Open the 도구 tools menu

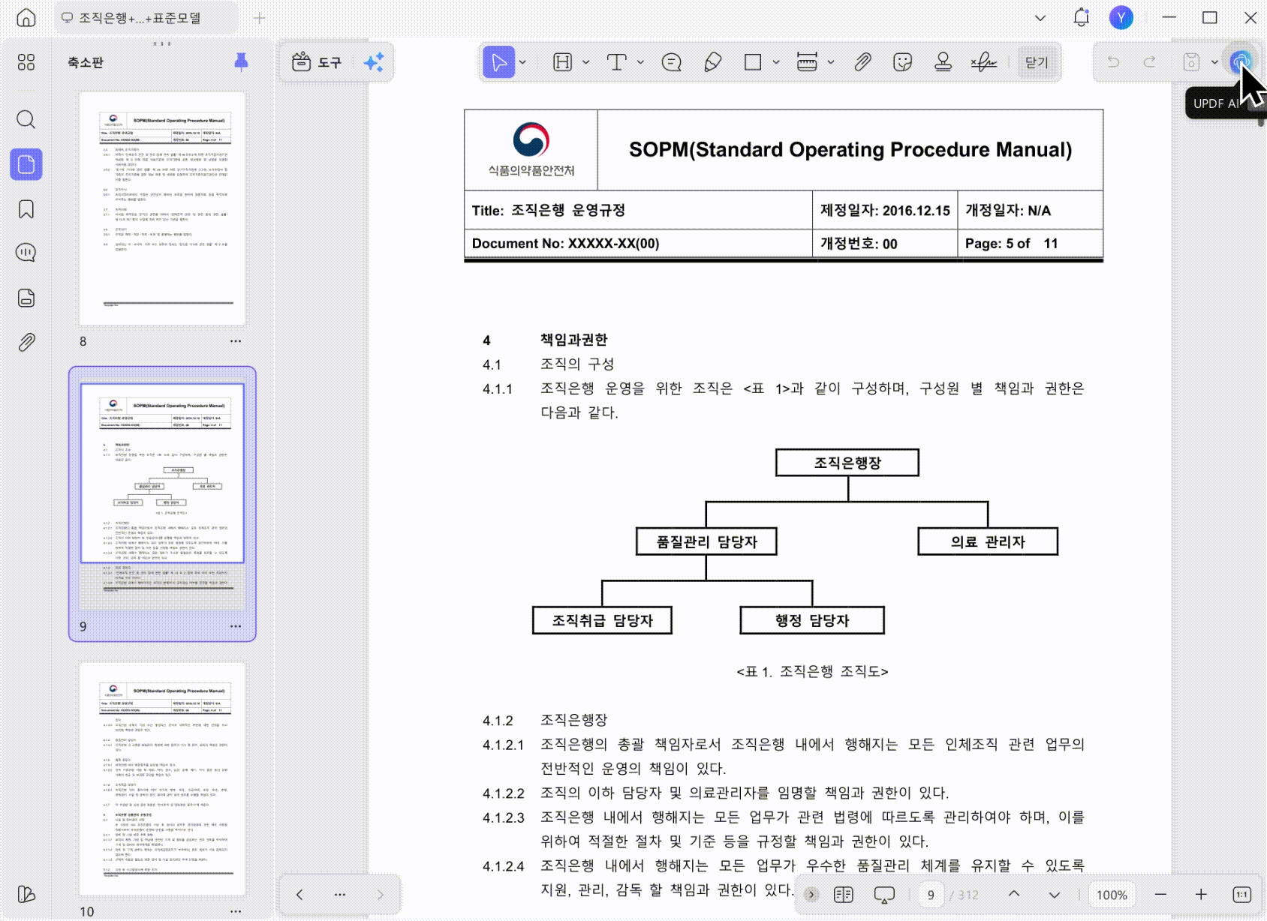pyautogui.click(x=317, y=62)
